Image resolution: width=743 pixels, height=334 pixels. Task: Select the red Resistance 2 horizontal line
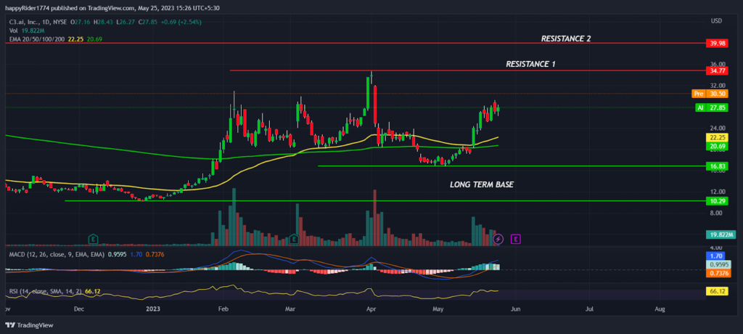[356, 43]
